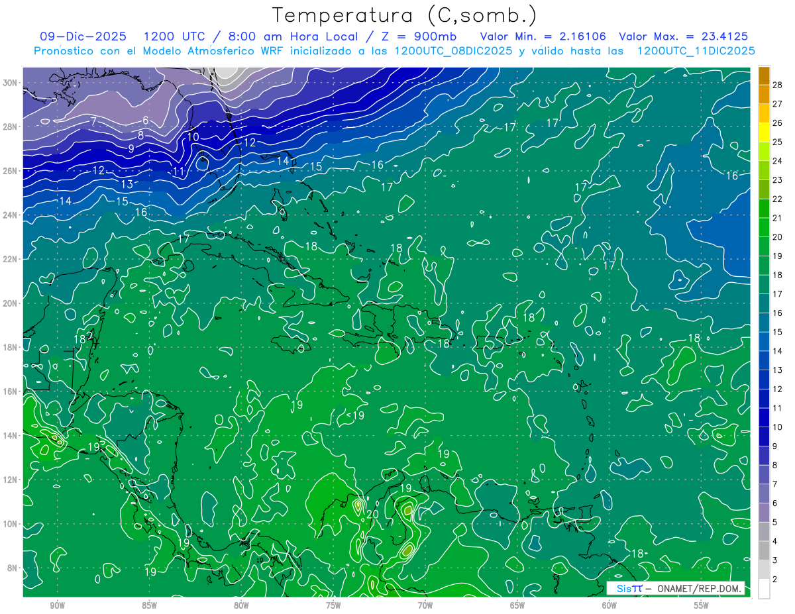The height and width of the screenshot is (614, 795).
Task: Click the '11' isotherm label on the map
Action: (178, 172)
